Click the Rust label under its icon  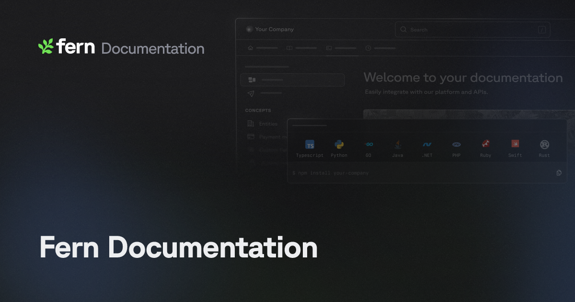[544, 155]
